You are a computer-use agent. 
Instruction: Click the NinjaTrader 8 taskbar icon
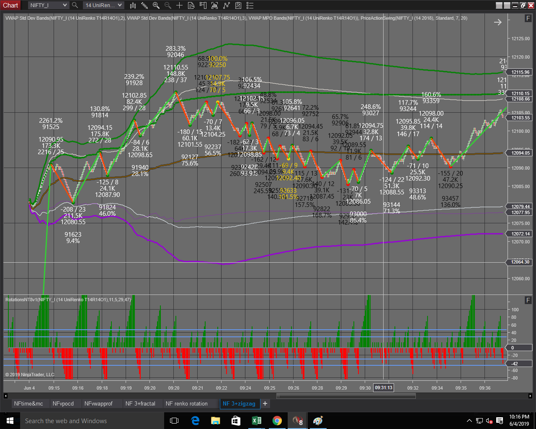[298, 421]
